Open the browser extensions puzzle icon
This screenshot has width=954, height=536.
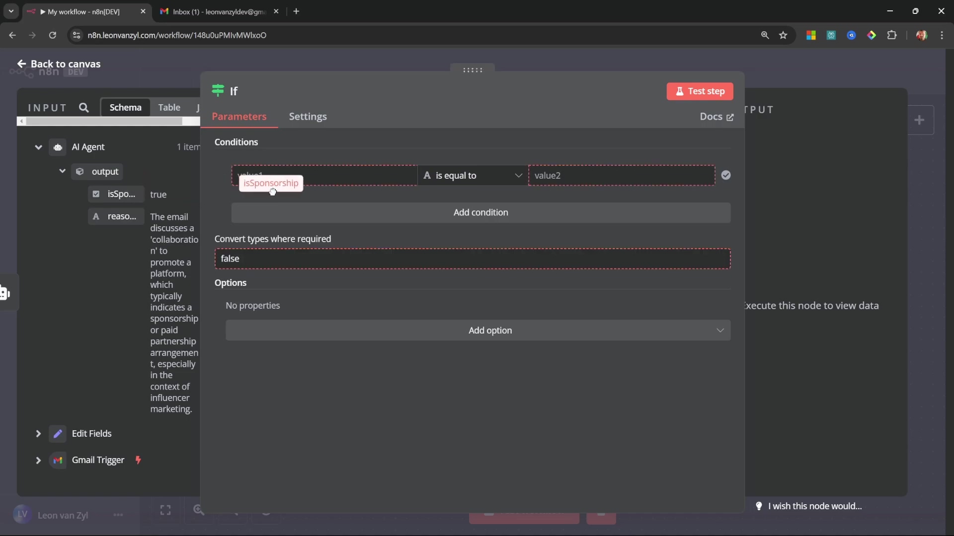tap(892, 35)
